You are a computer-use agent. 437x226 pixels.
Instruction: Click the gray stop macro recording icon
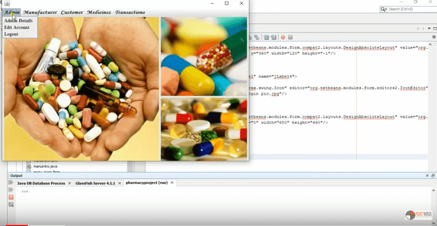pos(290,37)
